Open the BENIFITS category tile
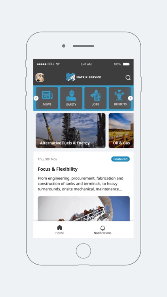Screen dimensions: 167x297 click(120, 98)
